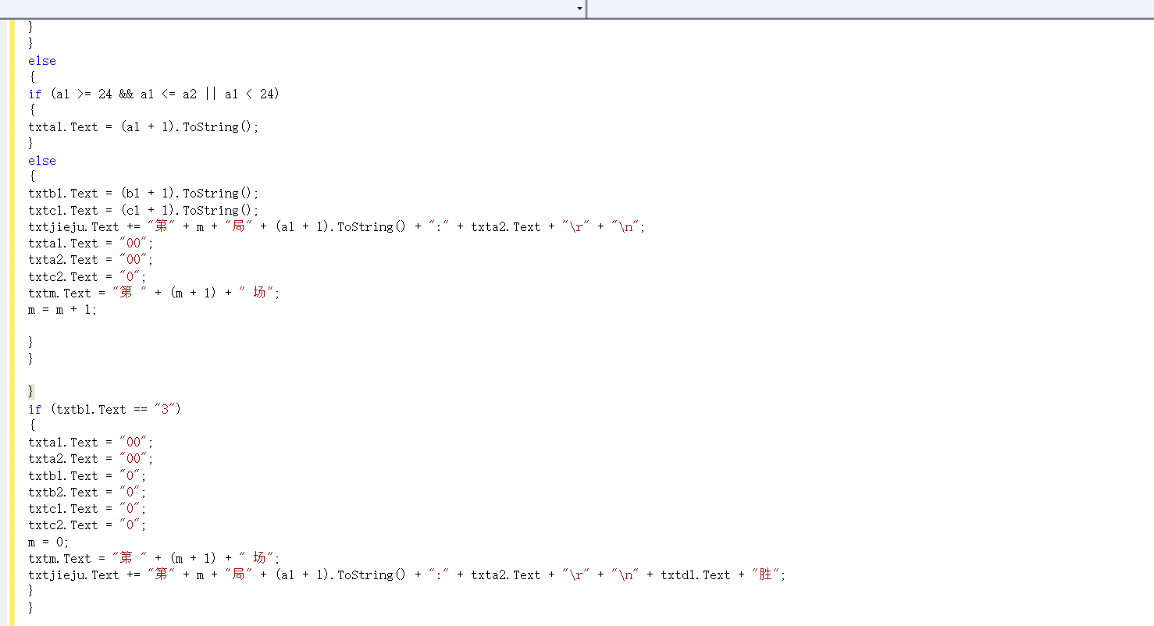
Task: Click the 'txta2.Text = "00";' line directly above 'txtb1.Text = "0";'
Action: click(91, 458)
